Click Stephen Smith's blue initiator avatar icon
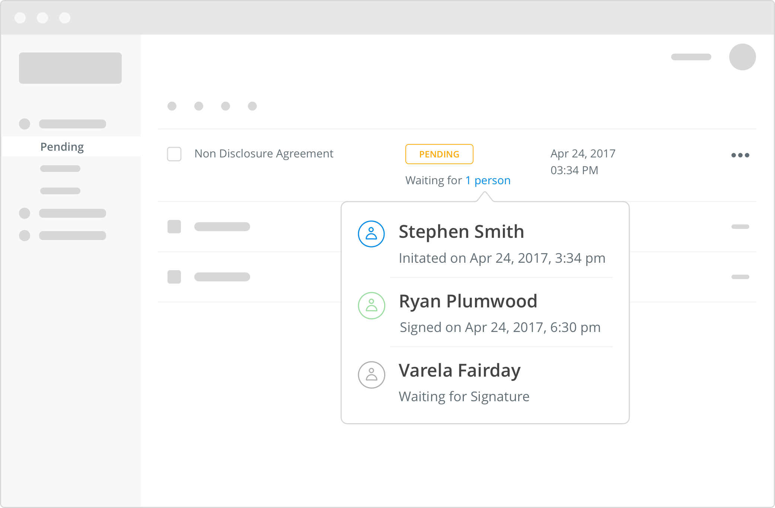Image resolution: width=775 pixels, height=508 pixels. point(371,234)
